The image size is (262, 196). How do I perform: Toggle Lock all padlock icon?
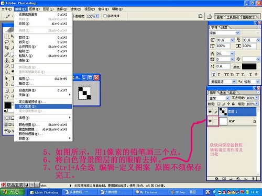tap(233, 104)
